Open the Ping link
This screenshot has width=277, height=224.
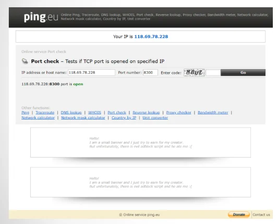click(25, 113)
